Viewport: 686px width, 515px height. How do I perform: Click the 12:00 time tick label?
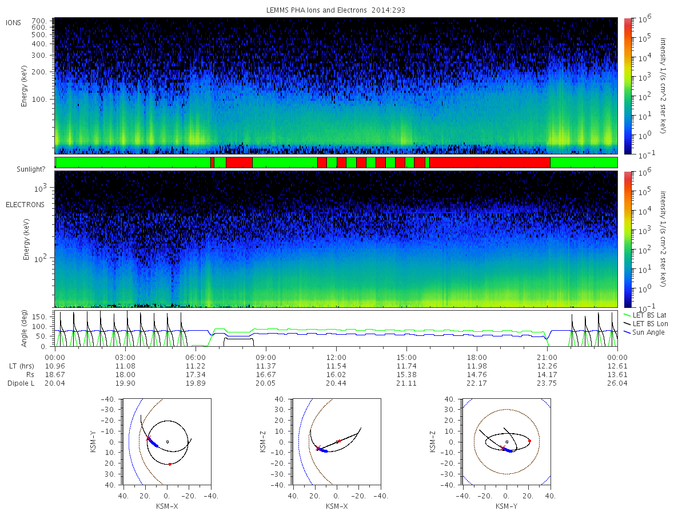click(x=336, y=357)
